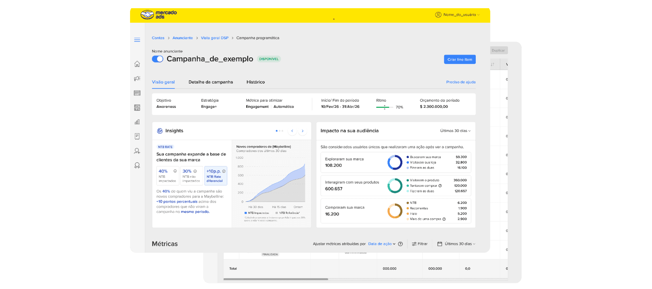The image size is (652, 289).
Task: Click info icon next to +10p.p.
Action: pyautogui.click(x=224, y=171)
